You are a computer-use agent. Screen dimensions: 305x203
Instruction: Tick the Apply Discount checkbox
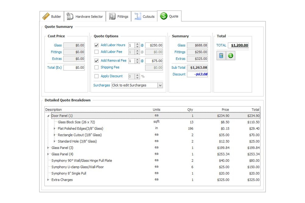pos(97,76)
